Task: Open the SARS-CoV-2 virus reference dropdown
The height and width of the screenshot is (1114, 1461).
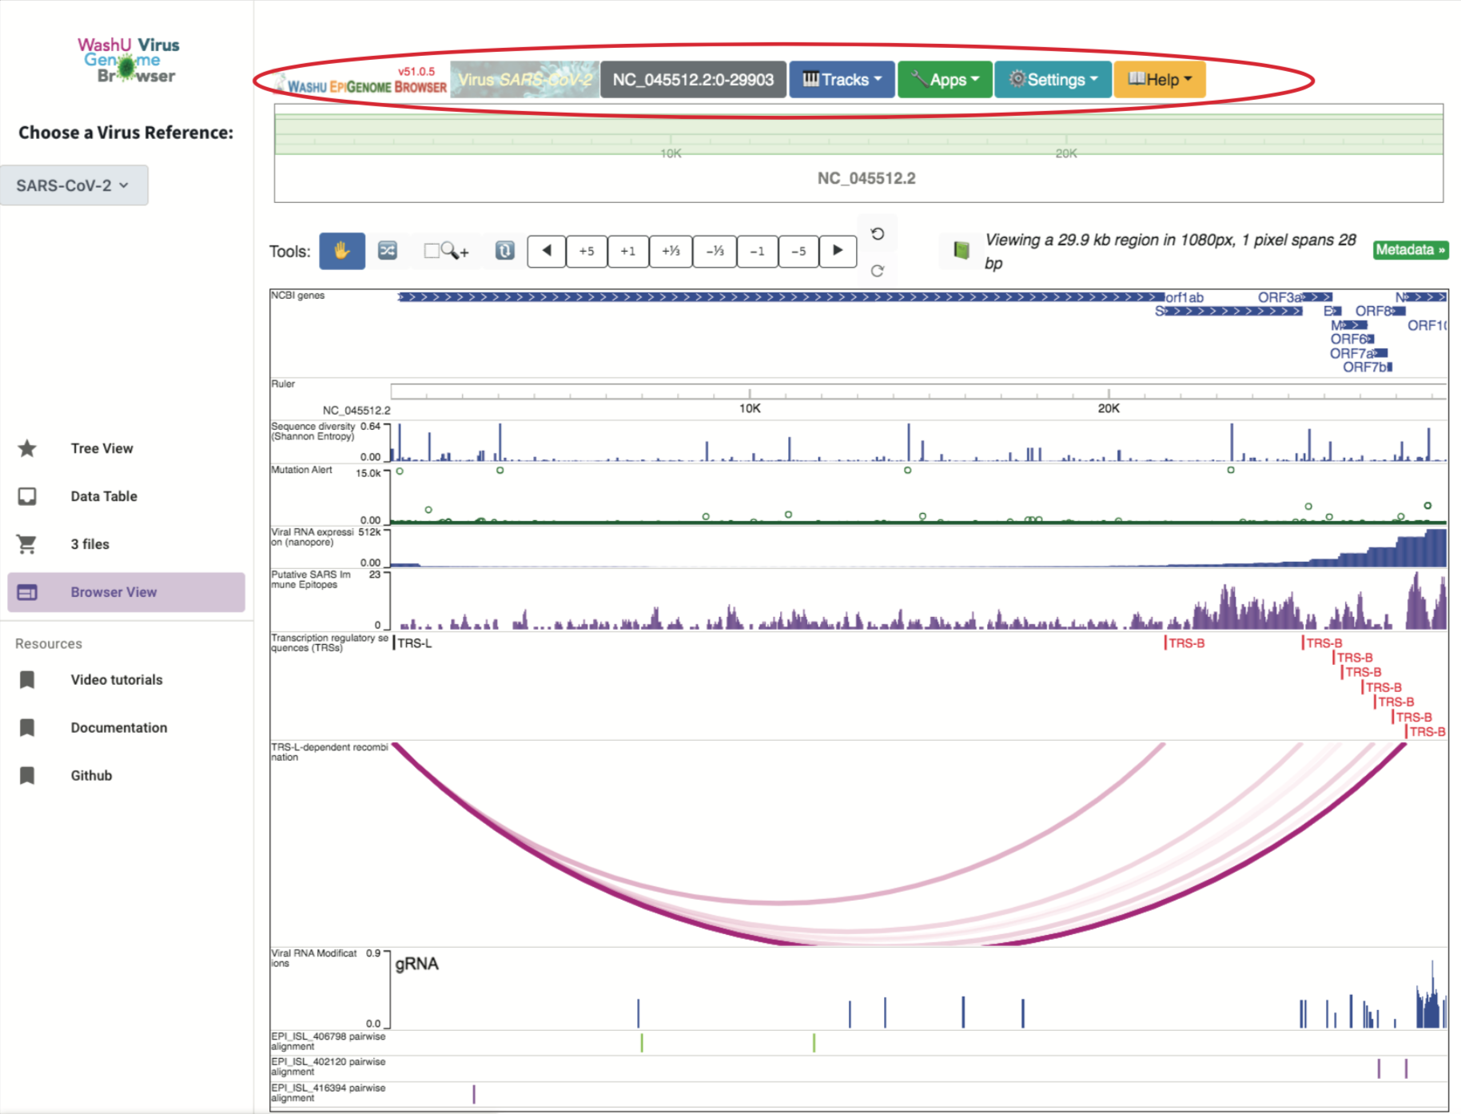Action: [x=74, y=185]
